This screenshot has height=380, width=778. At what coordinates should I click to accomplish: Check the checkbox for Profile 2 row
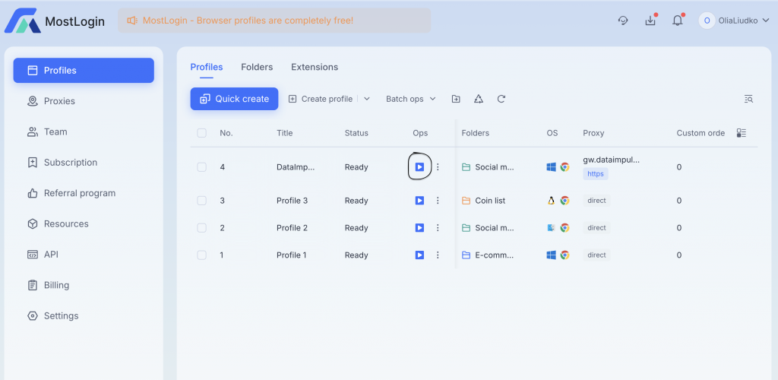[201, 228]
